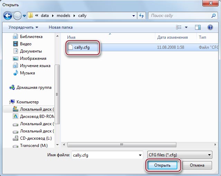Click the 'Открыть' button
This screenshot has height=176, width=221.
pos(162,165)
